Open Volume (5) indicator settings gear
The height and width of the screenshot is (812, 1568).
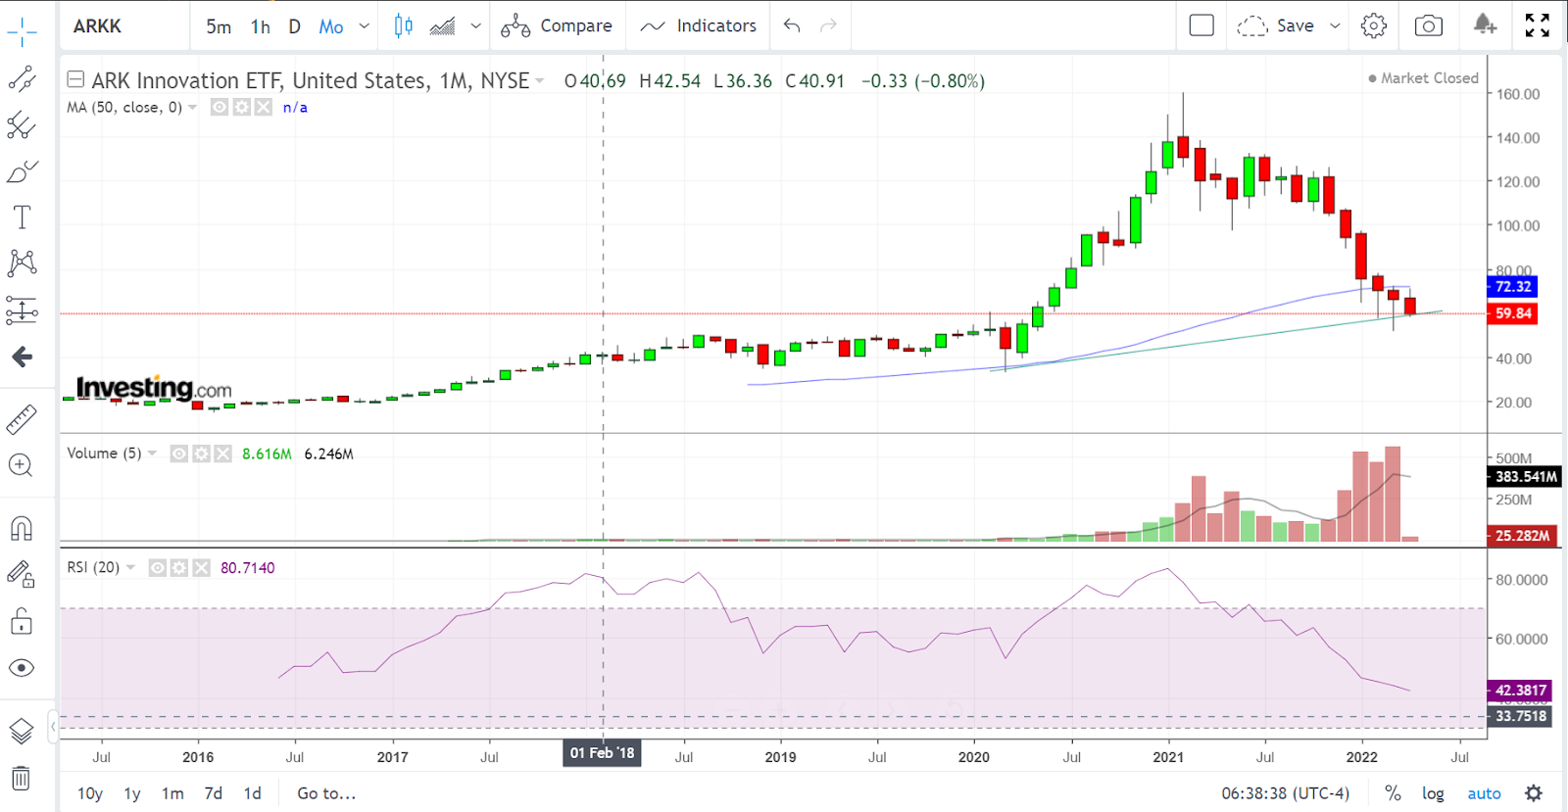pyautogui.click(x=201, y=454)
